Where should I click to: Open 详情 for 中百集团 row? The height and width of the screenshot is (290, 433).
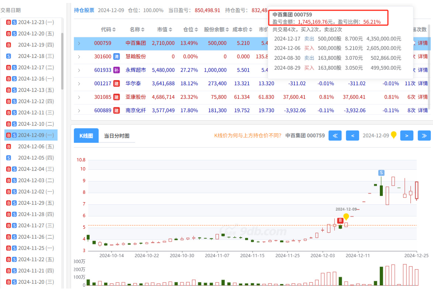point(423,43)
